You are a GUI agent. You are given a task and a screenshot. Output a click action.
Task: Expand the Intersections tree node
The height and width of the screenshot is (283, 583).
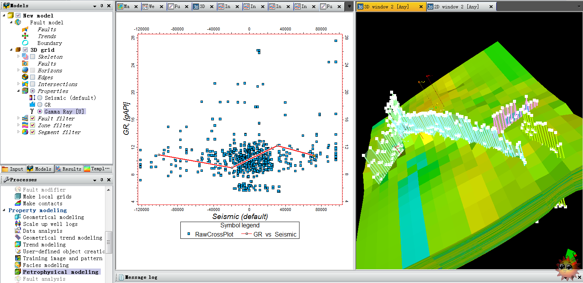18,84
